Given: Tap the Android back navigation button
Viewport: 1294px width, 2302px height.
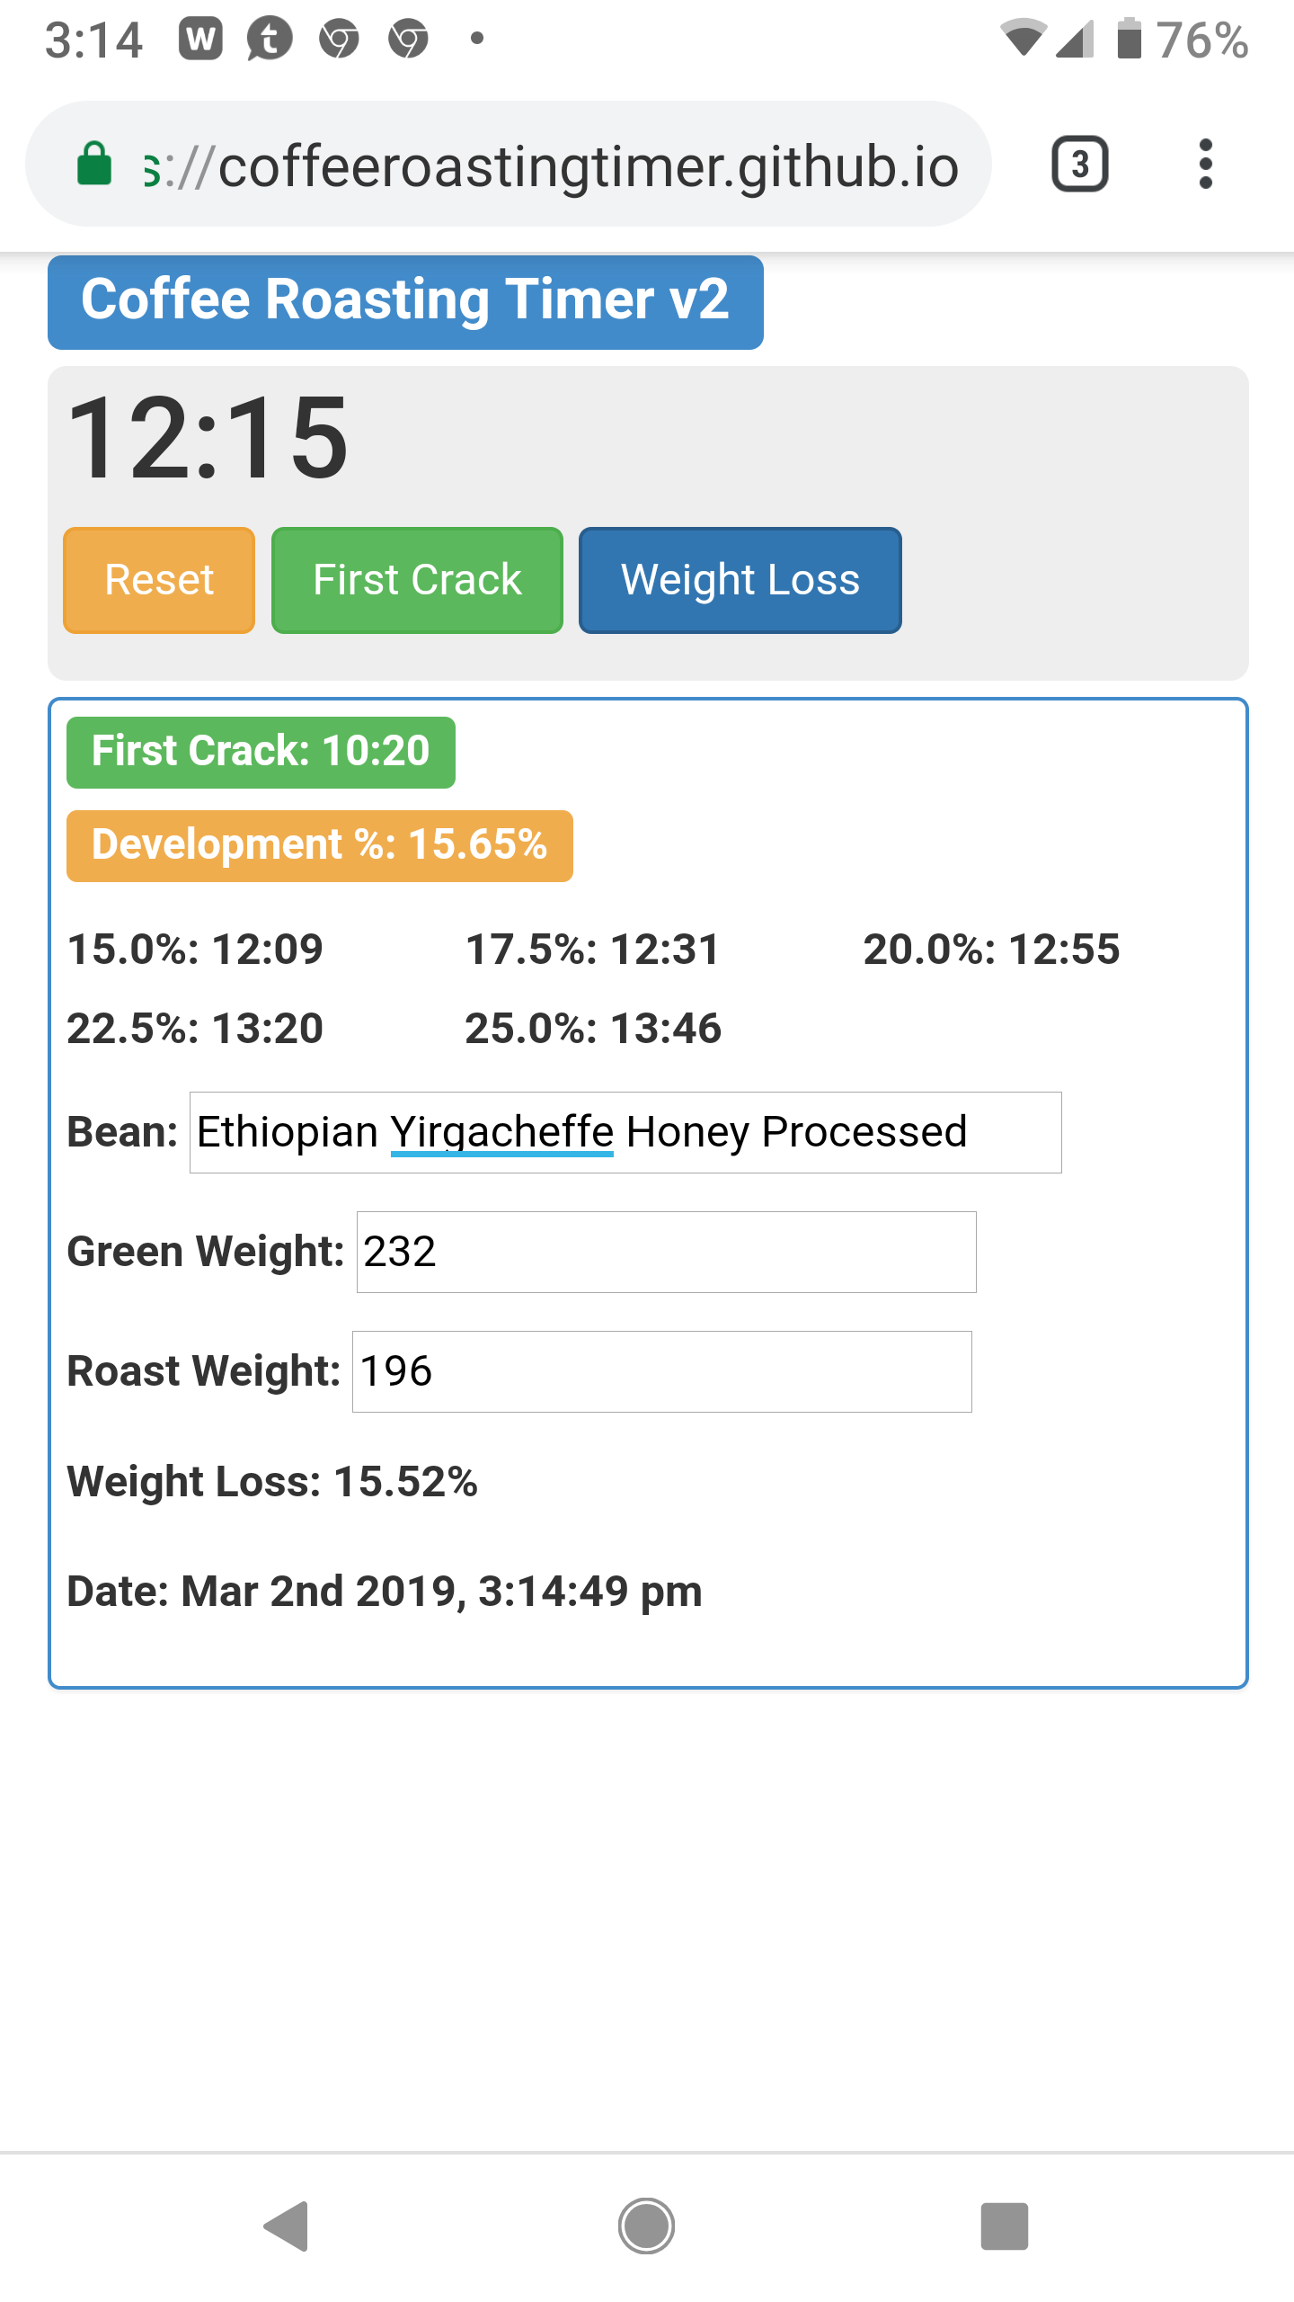Looking at the screenshot, I should click(288, 2226).
